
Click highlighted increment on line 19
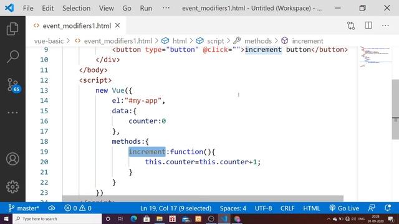pos(147,152)
